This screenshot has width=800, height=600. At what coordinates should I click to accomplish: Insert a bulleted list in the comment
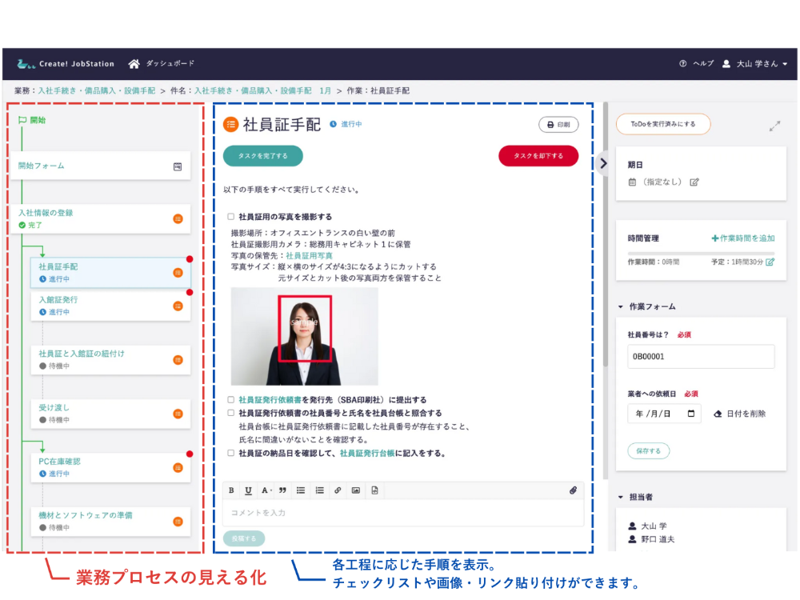coord(301,490)
